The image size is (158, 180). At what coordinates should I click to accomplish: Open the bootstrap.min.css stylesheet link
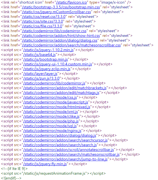pos(61,7)
